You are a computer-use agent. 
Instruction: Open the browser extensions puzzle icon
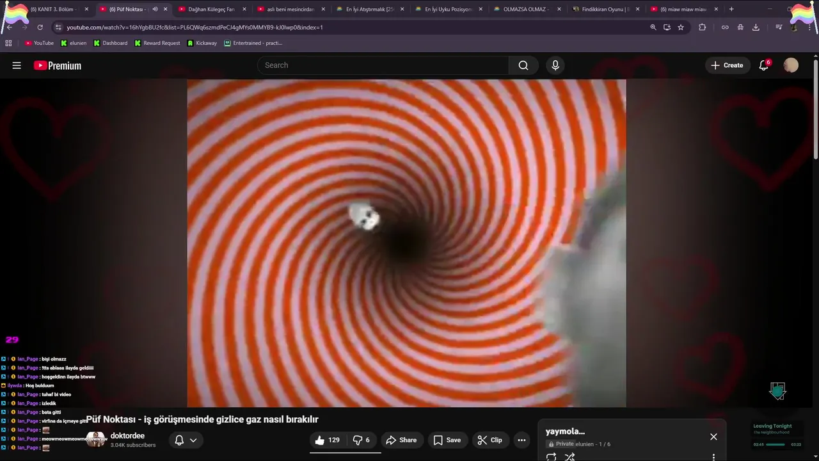(702, 27)
